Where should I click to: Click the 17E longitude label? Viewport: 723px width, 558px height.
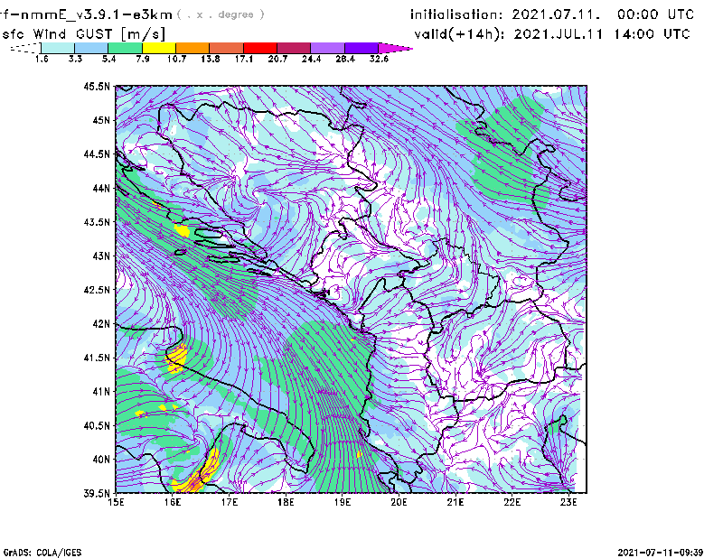pos(230,502)
